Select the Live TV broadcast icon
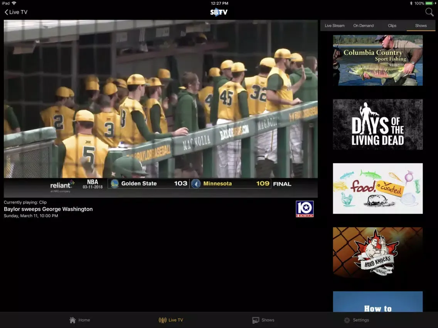 (163, 320)
